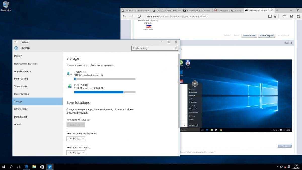Open This PC (C:) drive storage details
302x170 pixels.
point(101,76)
